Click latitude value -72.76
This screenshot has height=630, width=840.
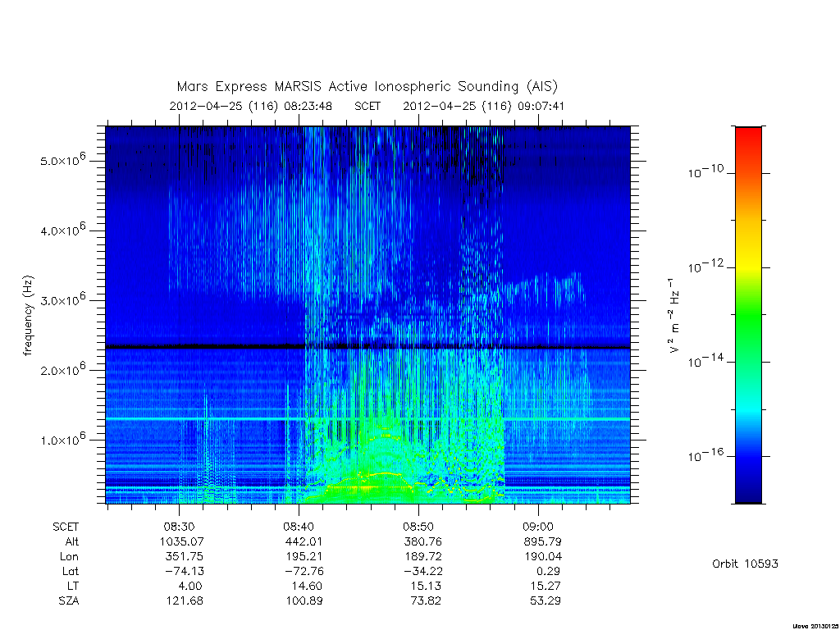[x=304, y=571]
